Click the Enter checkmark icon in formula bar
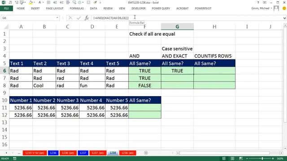The image size is (287, 161). (x=79, y=18)
